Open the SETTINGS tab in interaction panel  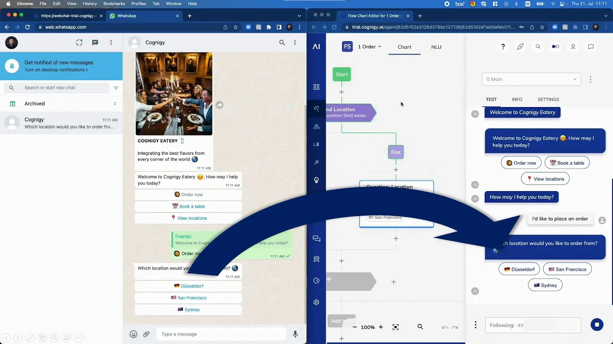point(548,99)
